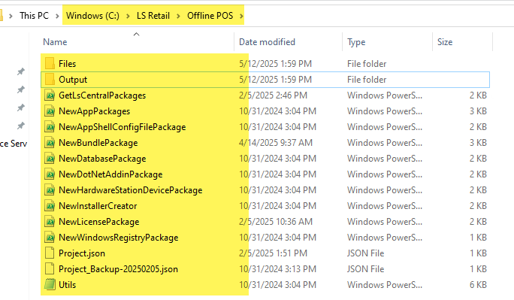Toggle the sort arrow above the Name column
Screen dimensions: 514x300
coord(136,34)
